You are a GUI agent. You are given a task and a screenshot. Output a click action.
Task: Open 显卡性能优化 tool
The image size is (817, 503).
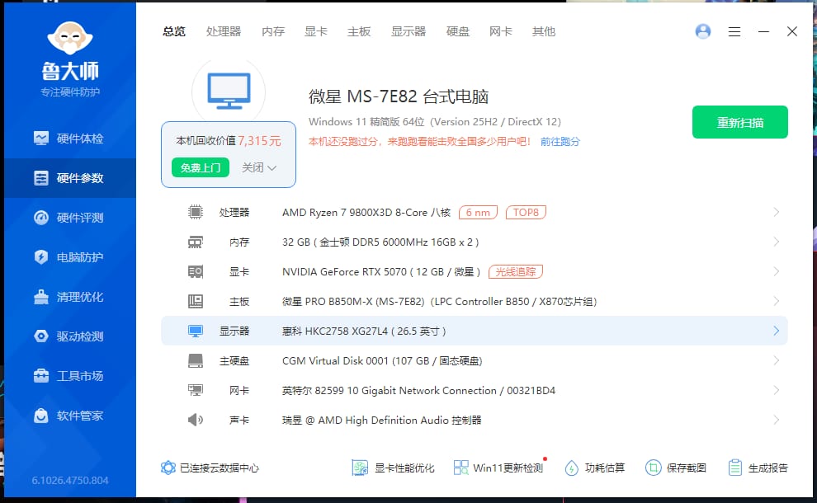[394, 468]
